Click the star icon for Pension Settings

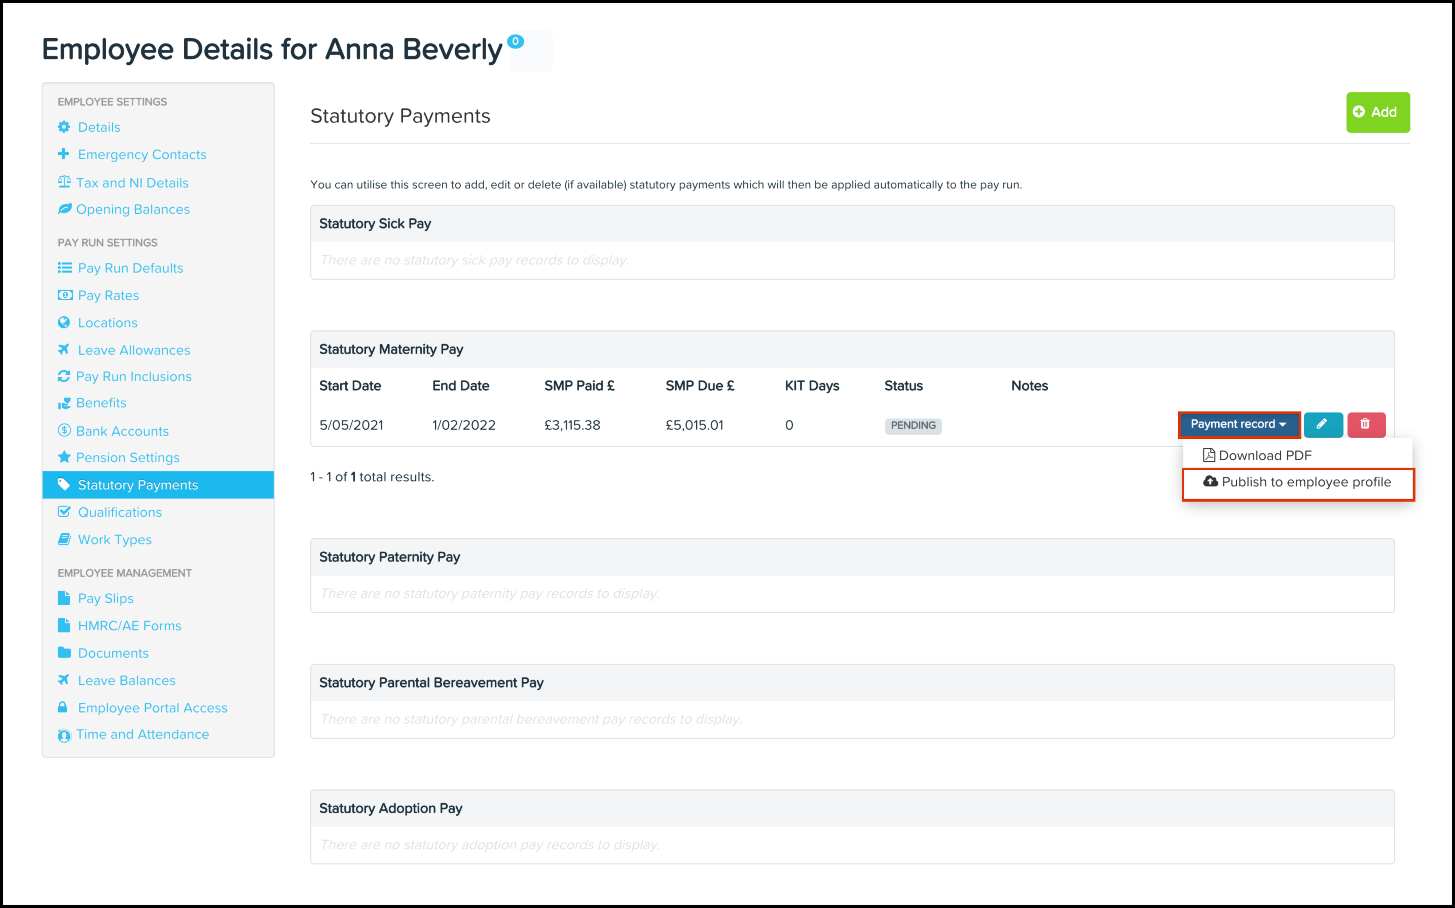pos(64,457)
